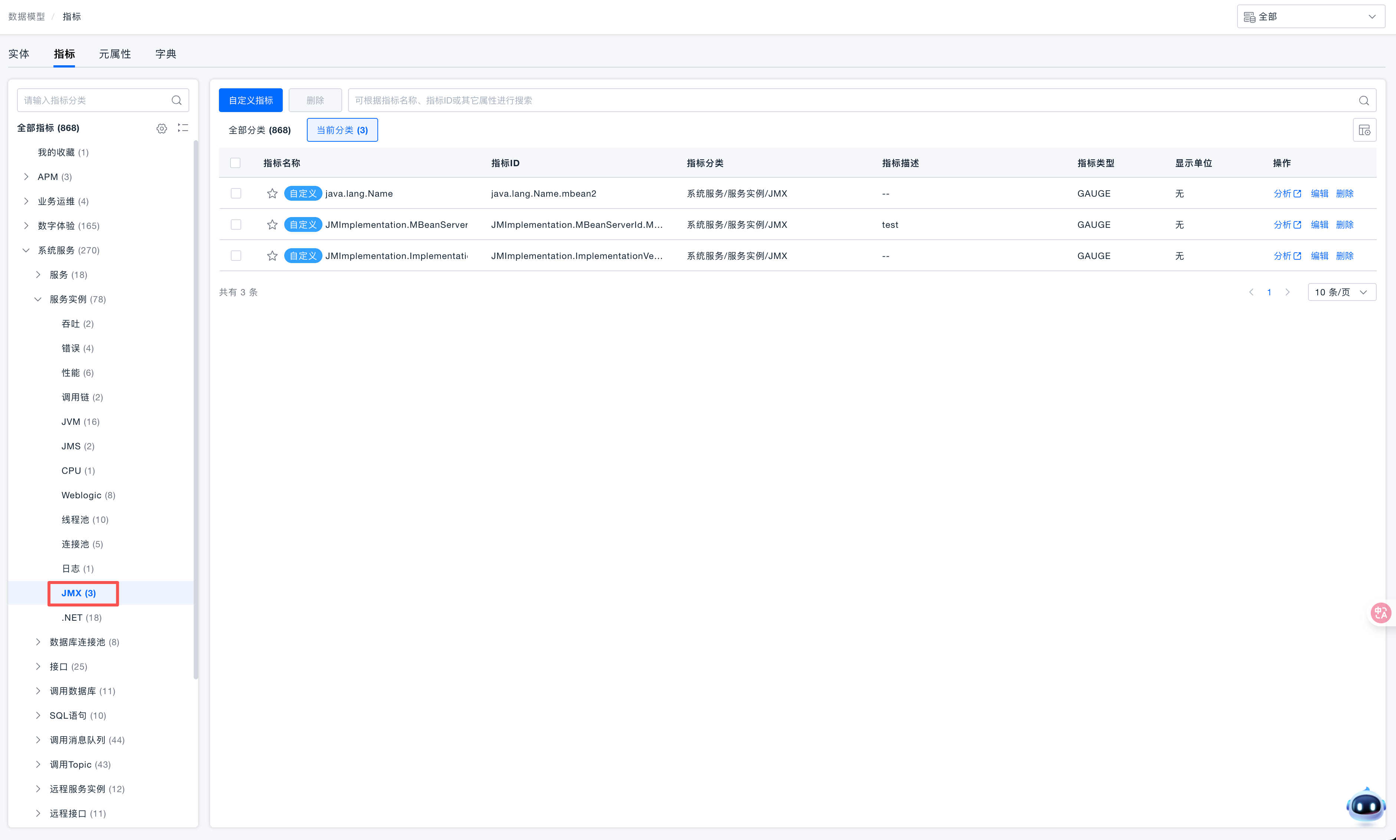Tick the checkbox for the java.lang.Name row
Screen dimensions: 1396x840
[x=236, y=194]
